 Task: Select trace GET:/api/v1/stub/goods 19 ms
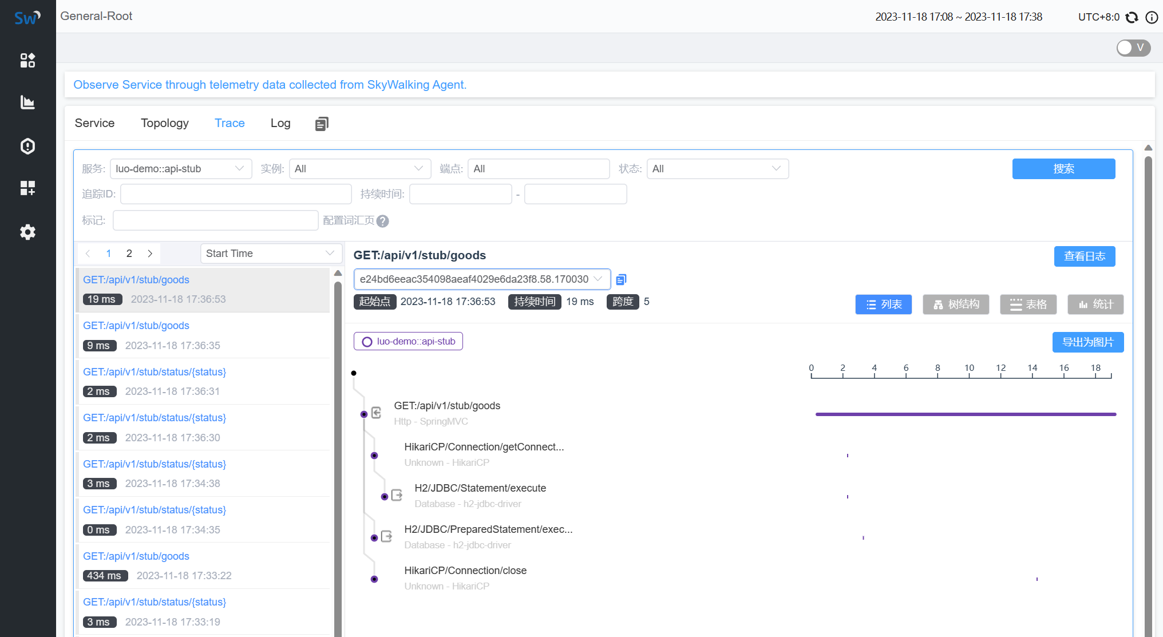click(x=204, y=290)
